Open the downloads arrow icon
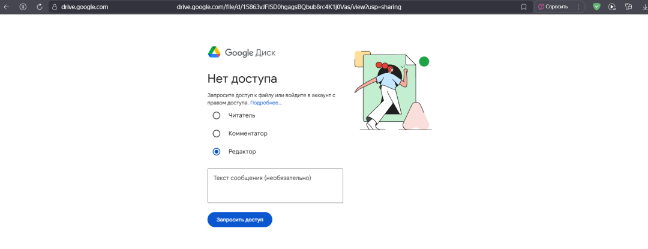 [x=644, y=7]
